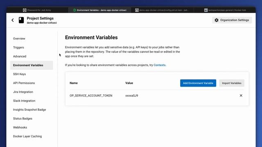Go back with the left chevron arrow
The height and width of the screenshot is (147, 262).
point(13,20)
